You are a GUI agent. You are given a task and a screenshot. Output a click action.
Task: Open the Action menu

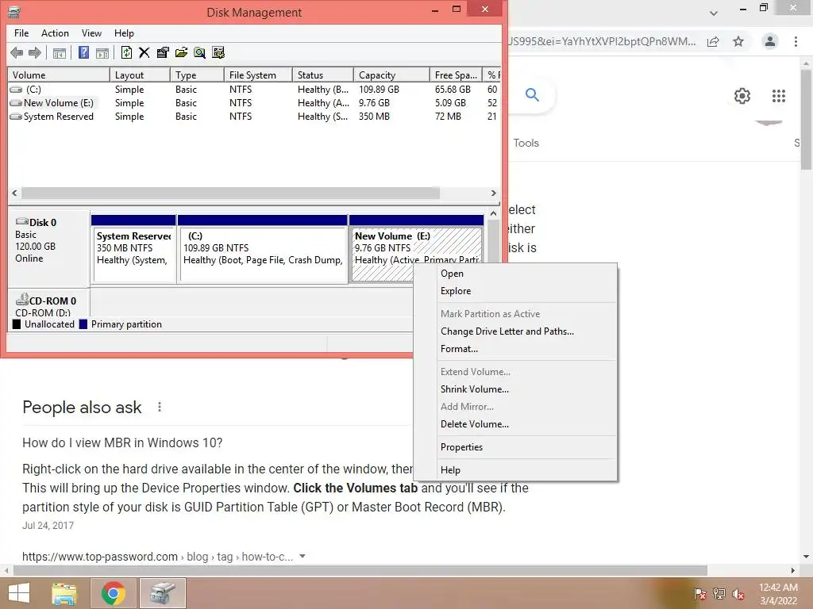(55, 33)
